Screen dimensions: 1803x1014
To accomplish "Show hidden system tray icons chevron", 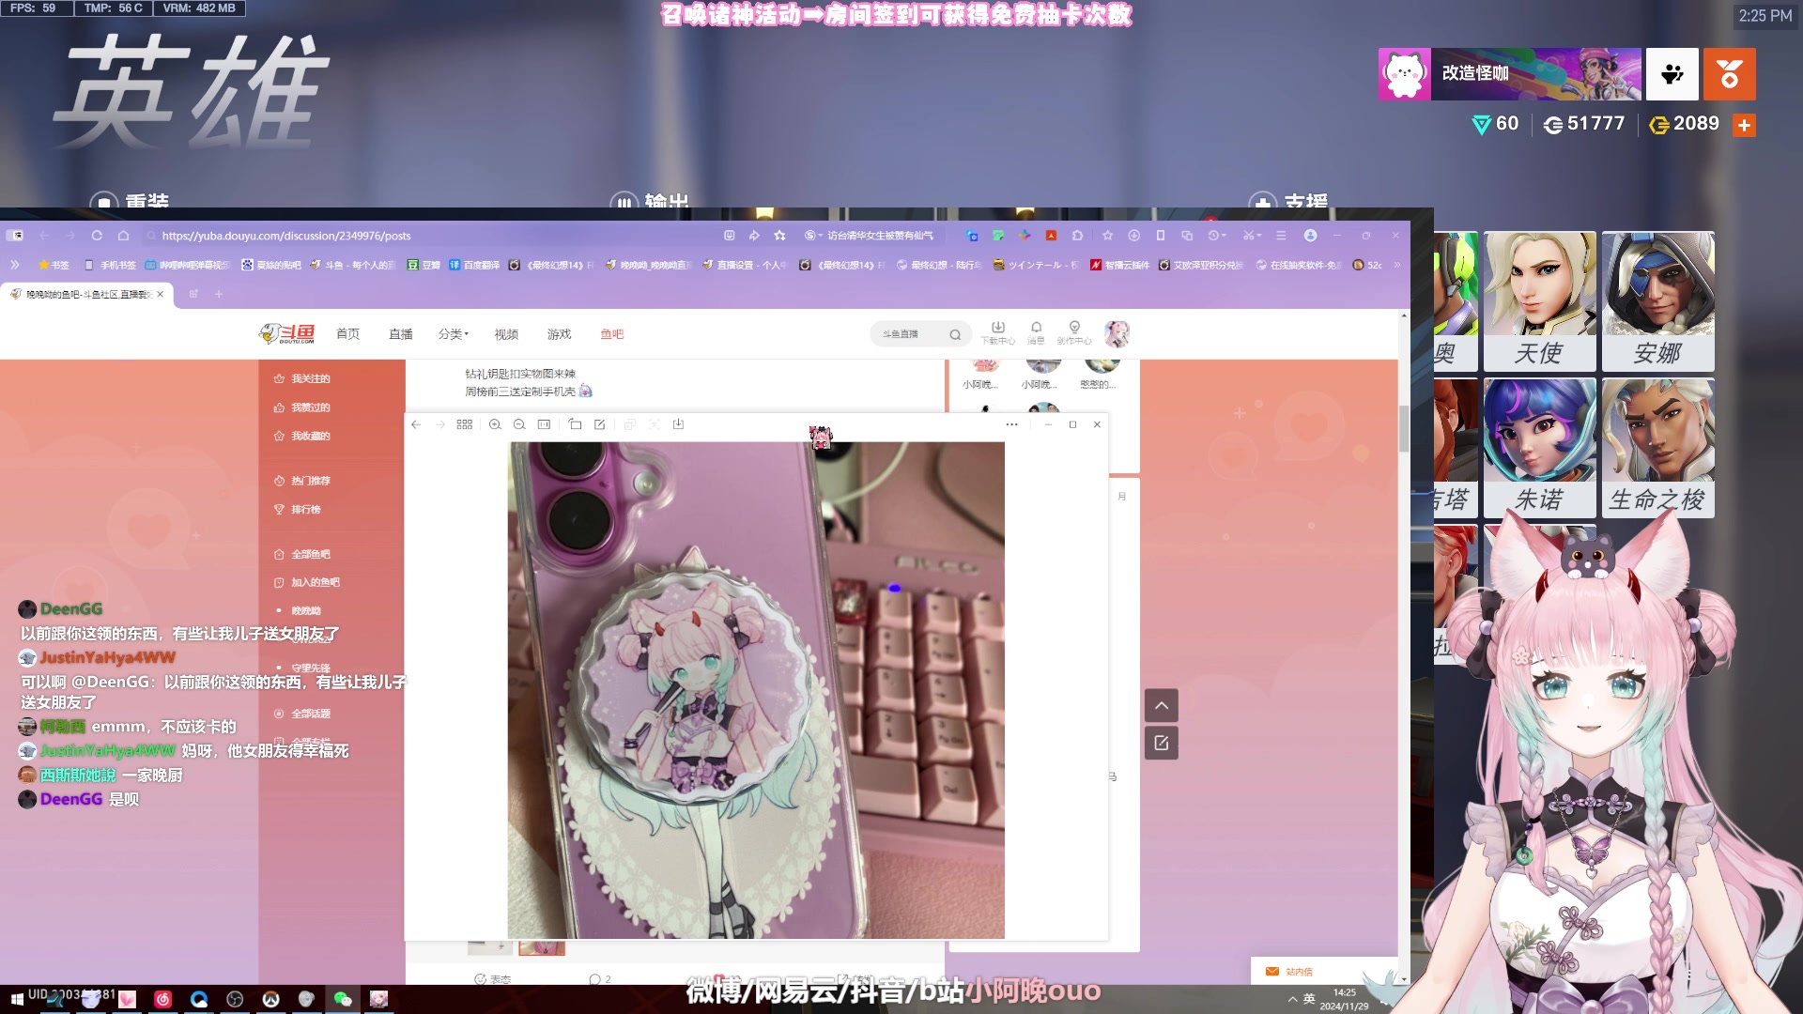I will (1292, 999).
